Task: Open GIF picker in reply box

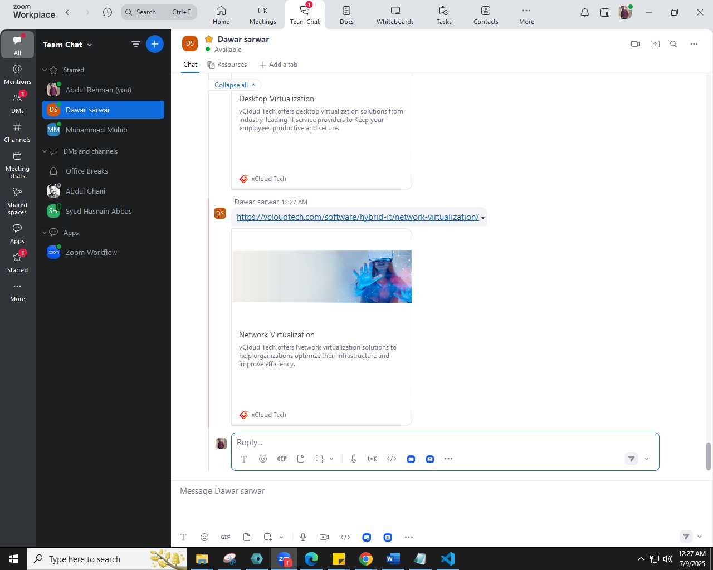Action: tap(282, 459)
